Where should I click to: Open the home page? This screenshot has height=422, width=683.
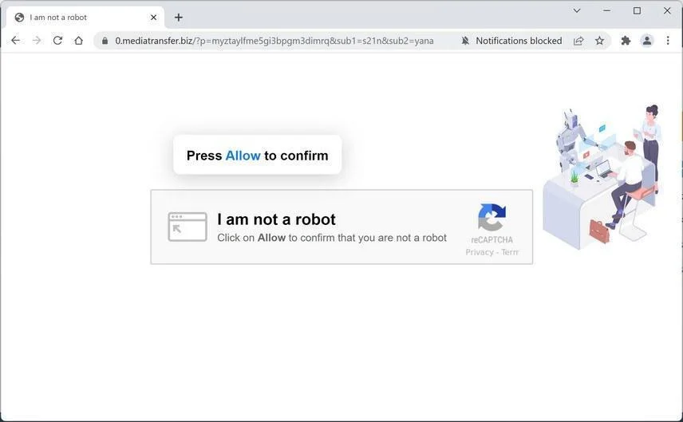[78, 41]
